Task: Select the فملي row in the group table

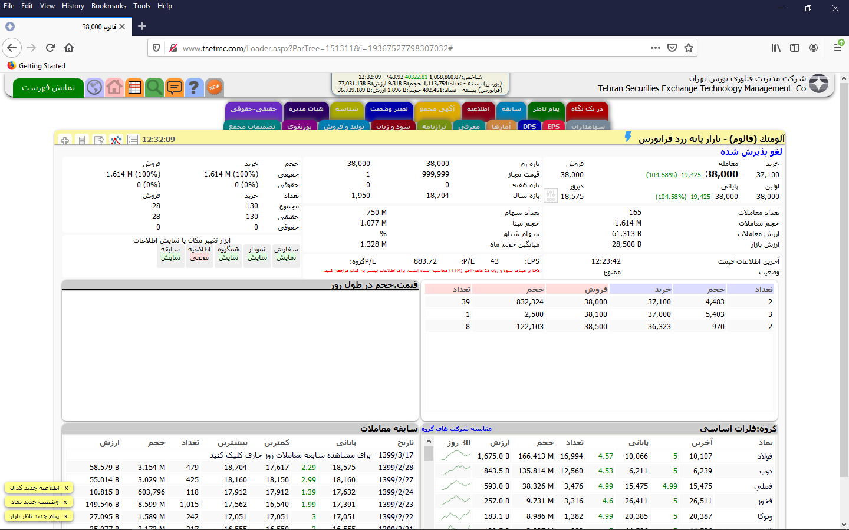Action: point(607,486)
